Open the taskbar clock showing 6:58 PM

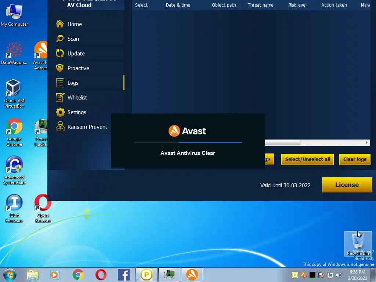point(357,275)
